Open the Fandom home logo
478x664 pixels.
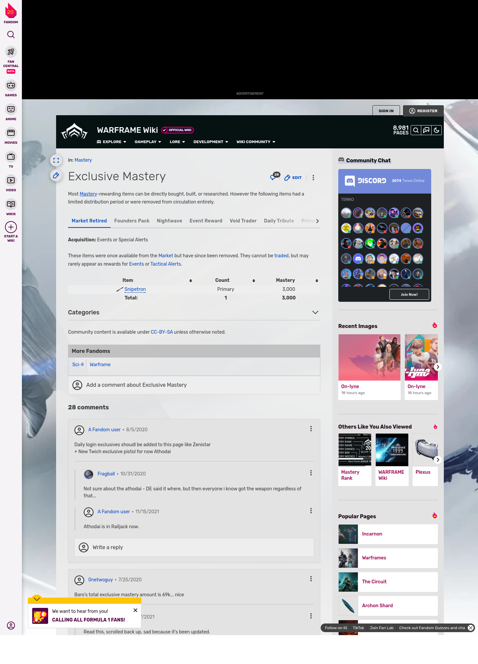pos(11,13)
